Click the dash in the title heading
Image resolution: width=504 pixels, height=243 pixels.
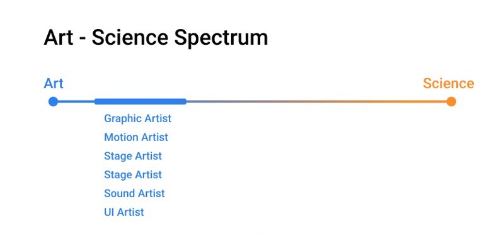click(x=83, y=39)
